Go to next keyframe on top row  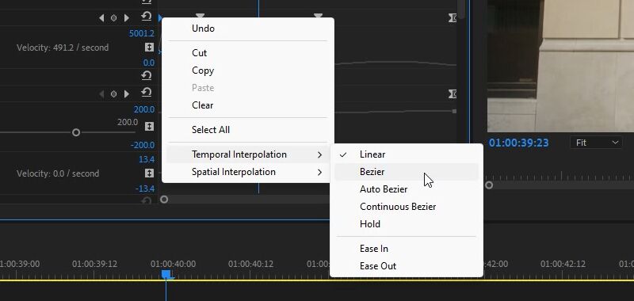pyautogui.click(x=127, y=17)
